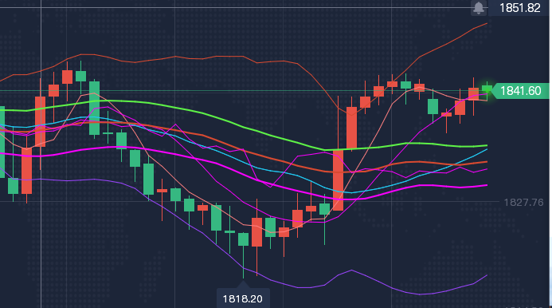552x308 pixels.
Task: Click the 1818.20 low price marker
Action: coord(243,298)
